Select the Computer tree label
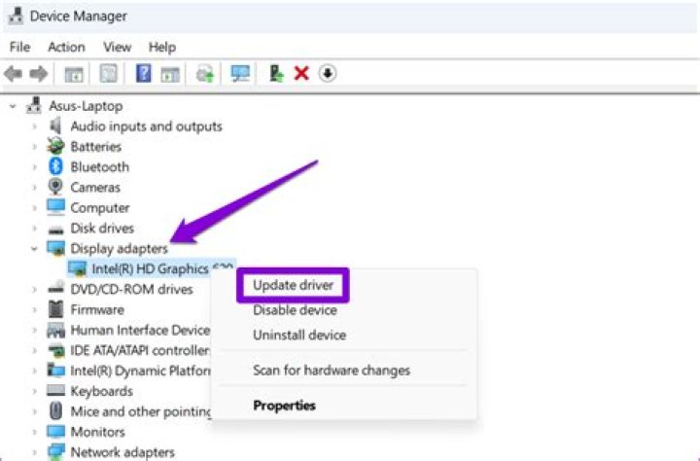Viewport: 700px width, 461px height. 100,208
